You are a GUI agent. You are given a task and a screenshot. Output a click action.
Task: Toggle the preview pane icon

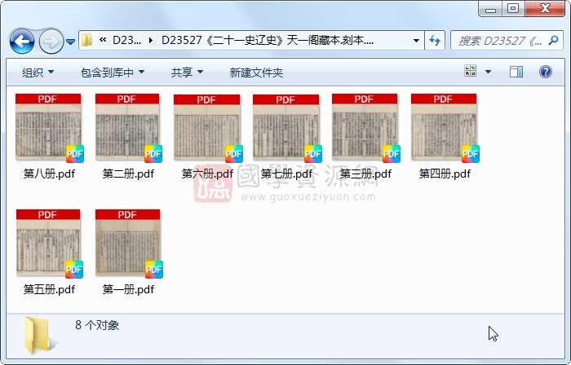516,73
